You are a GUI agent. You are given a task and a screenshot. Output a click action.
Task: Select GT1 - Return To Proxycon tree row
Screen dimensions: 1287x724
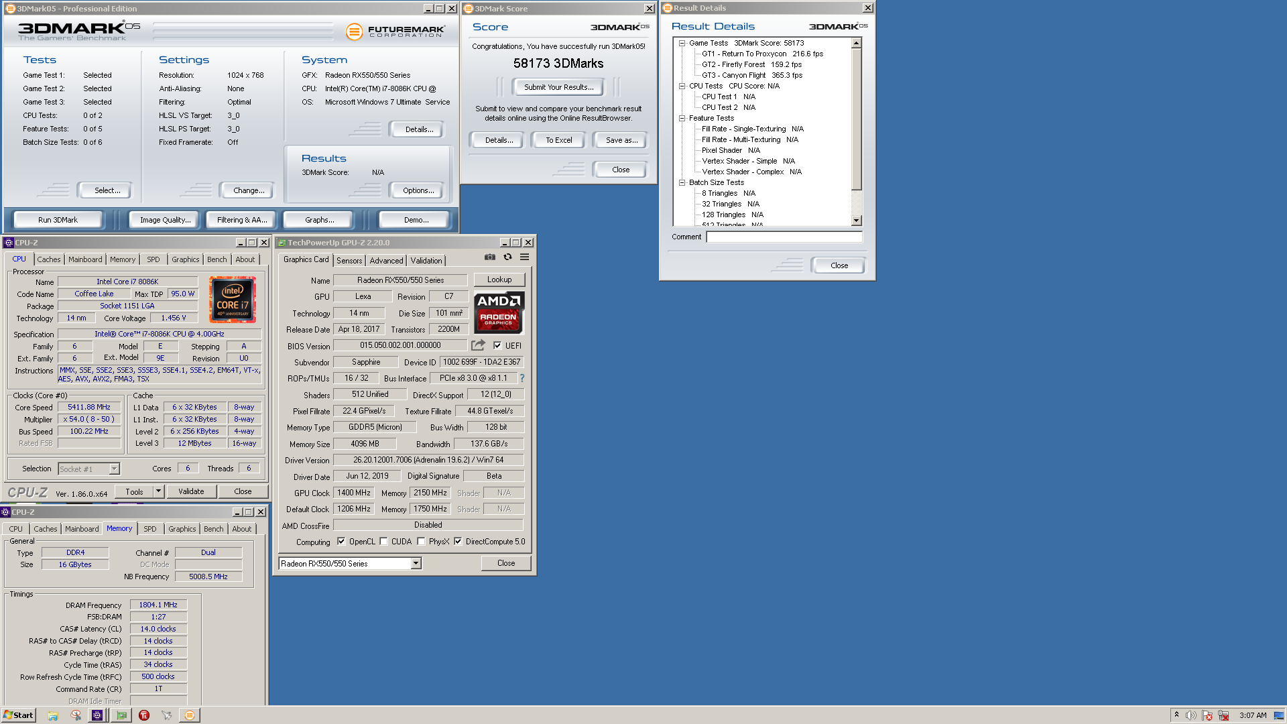tap(762, 54)
